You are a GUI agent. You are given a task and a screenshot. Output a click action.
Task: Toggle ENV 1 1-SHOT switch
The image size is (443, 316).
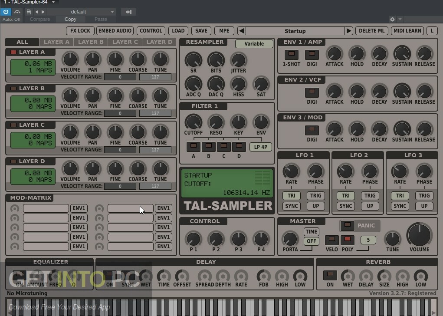coord(292,54)
